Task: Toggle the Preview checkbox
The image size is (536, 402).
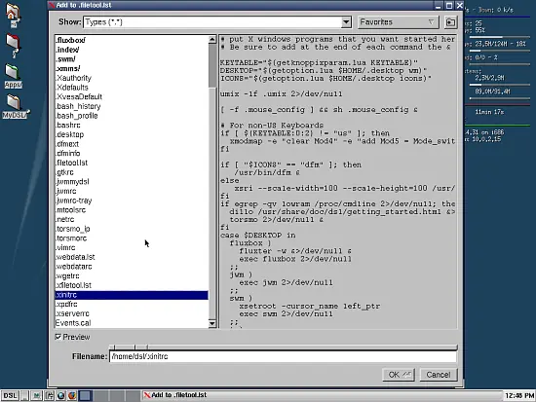Action: point(58,337)
